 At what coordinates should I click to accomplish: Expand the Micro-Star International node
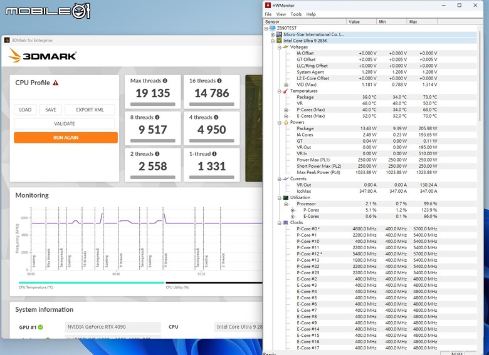tap(273, 34)
